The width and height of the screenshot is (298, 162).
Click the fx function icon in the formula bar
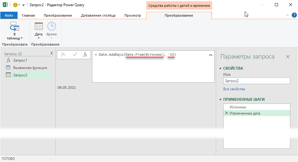85,55
